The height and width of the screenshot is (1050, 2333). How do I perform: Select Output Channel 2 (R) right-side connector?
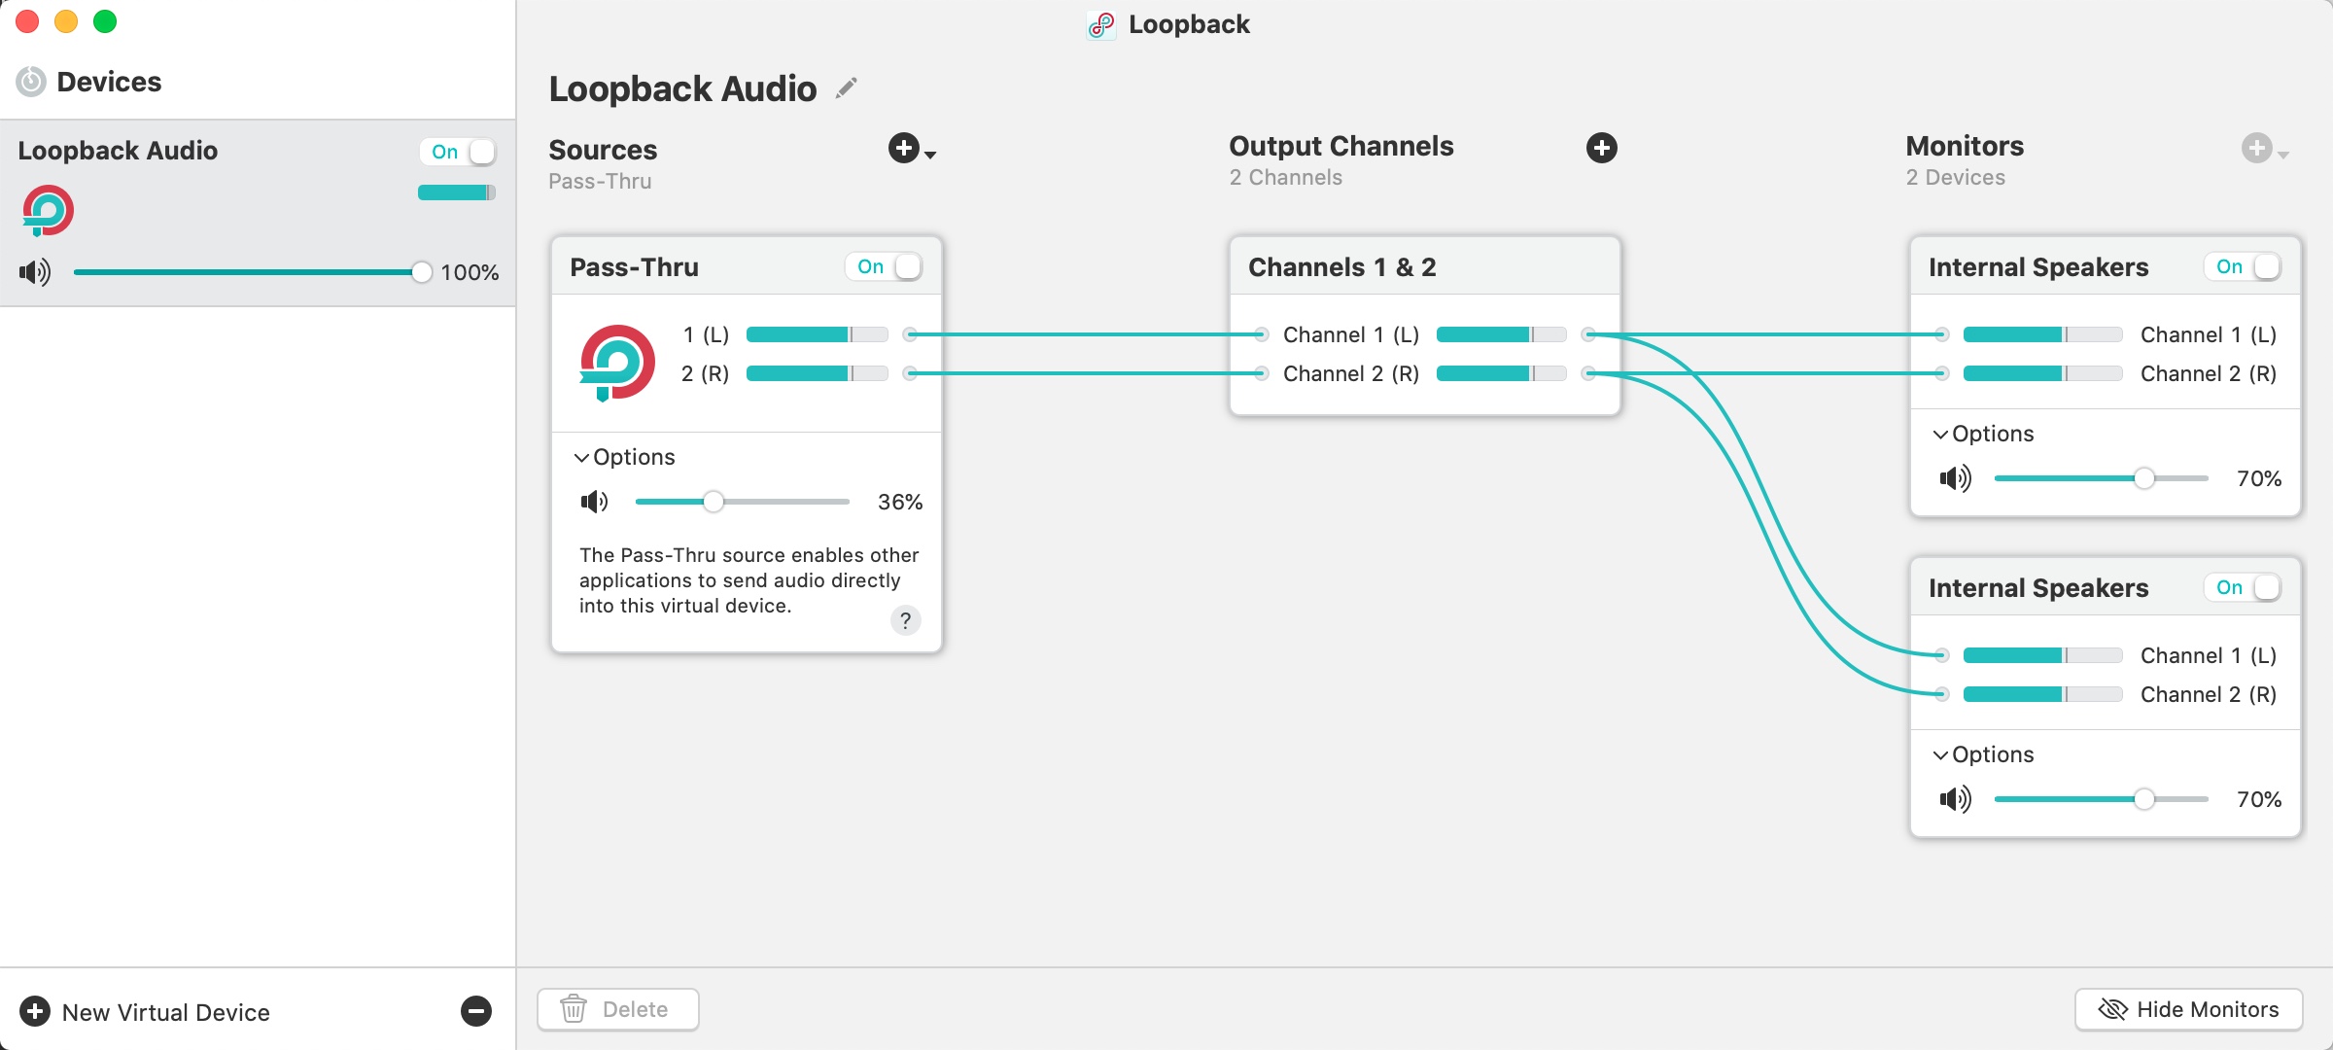click(1588, 373)
